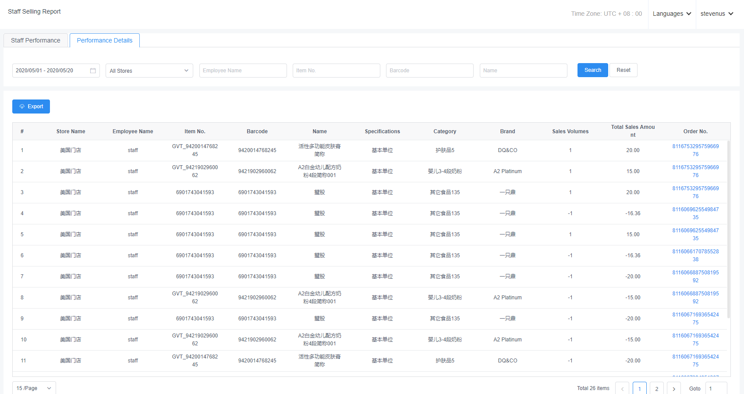Click the Barcode search field

(x=429, y=71)
